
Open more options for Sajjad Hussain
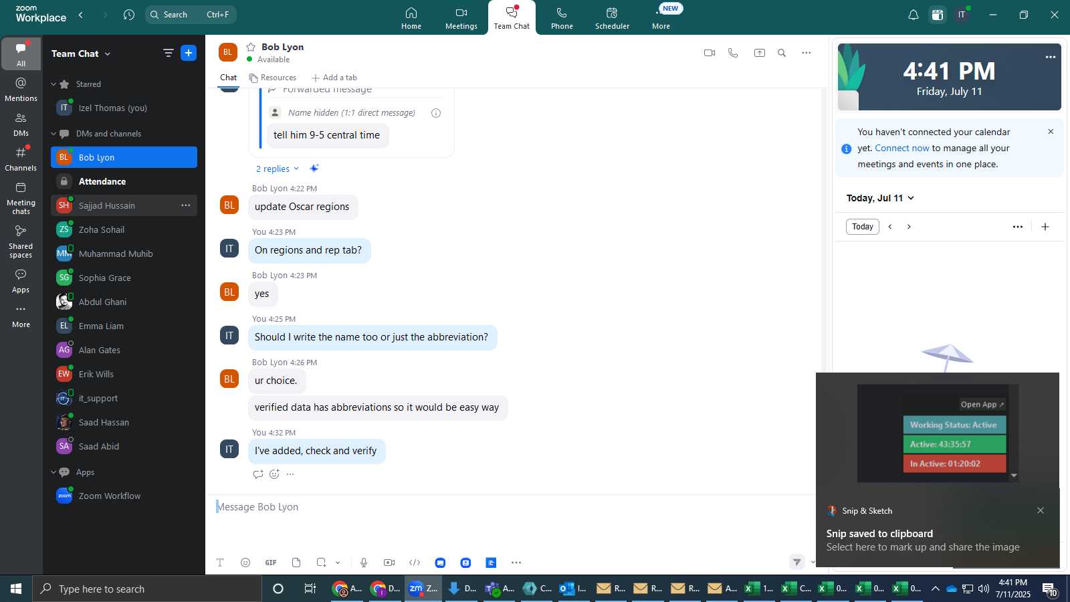[186, 205]
